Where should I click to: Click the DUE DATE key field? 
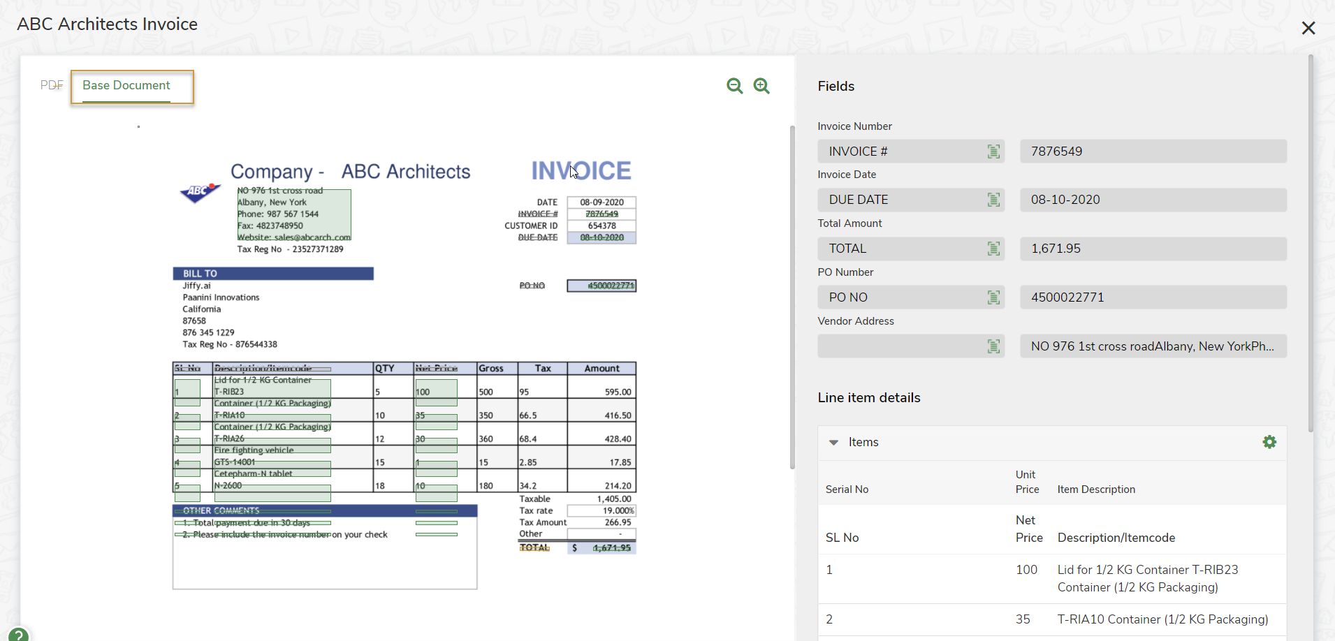coord(911,200)
